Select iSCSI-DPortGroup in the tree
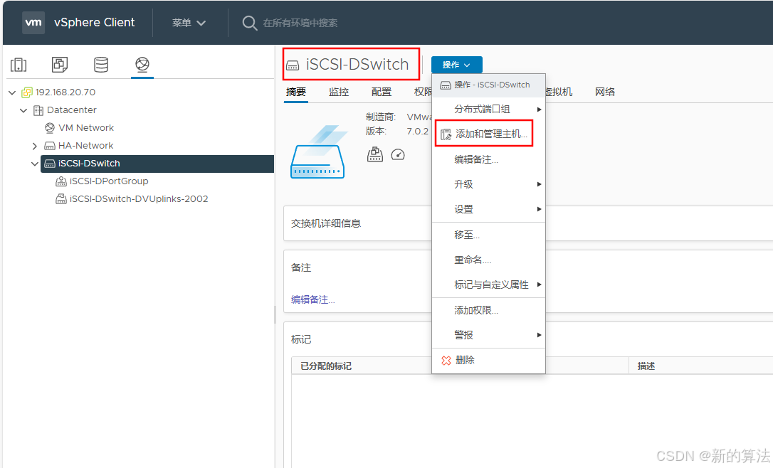Viewport: 773px width, 468px height. tap(109, 181)
